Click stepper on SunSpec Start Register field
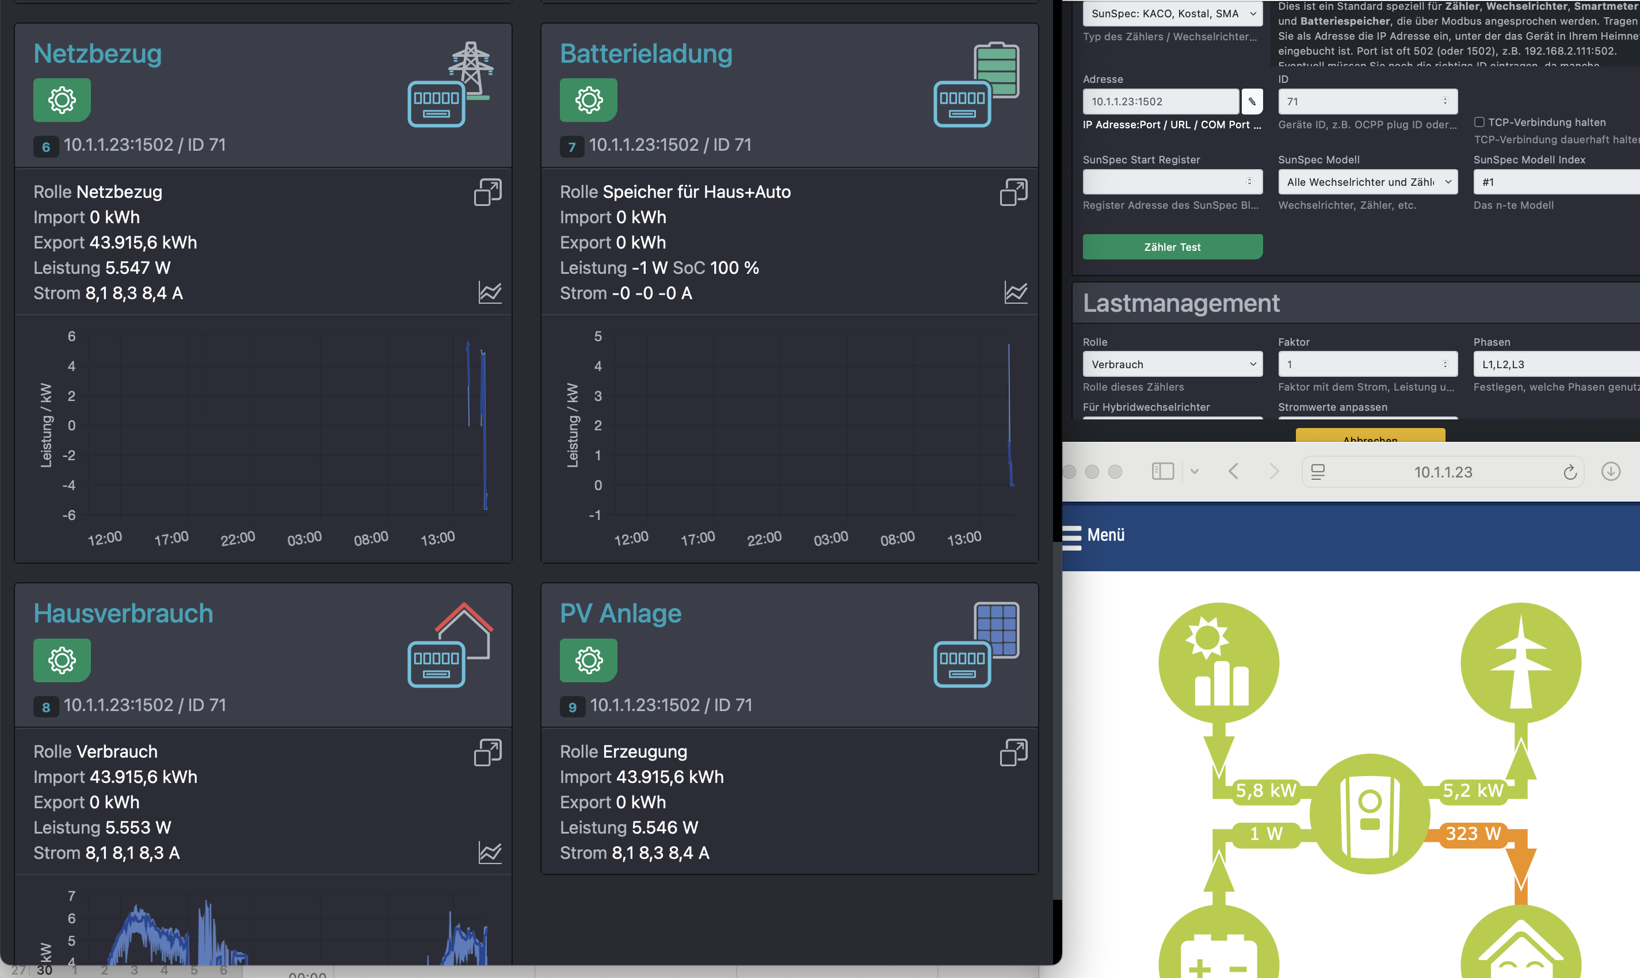1640x978 pixels. coord(1249,181)
